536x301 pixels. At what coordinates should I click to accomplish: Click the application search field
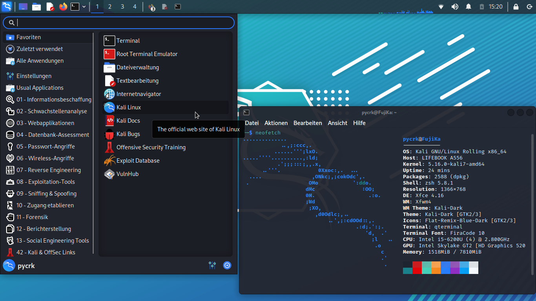[122, 23]
